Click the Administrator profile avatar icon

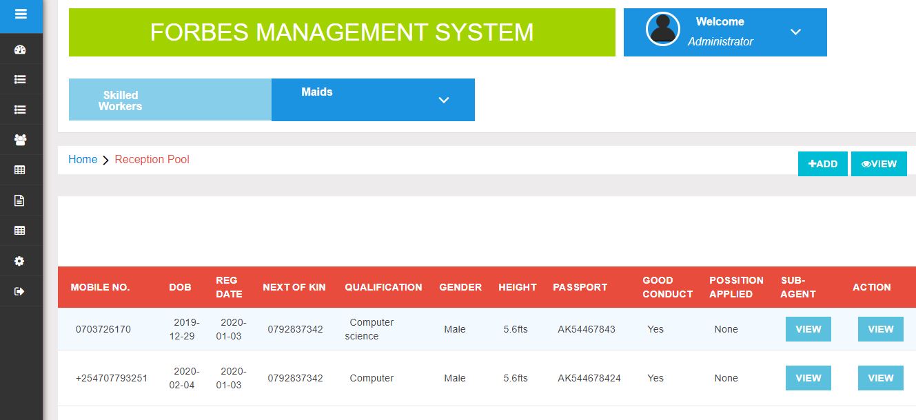click(663, 30)
